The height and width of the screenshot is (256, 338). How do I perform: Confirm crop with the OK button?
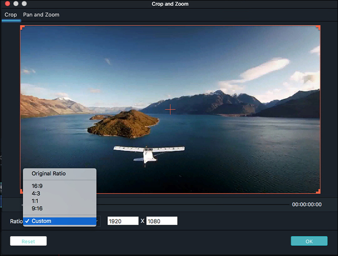point(309,241)
